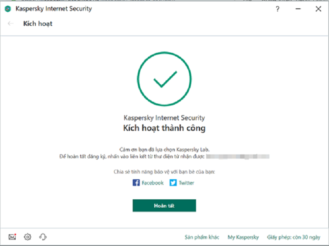Click the Kích hoạt thành công message
Viewport: 329px width, 246px height.
[x=164, y=128]
